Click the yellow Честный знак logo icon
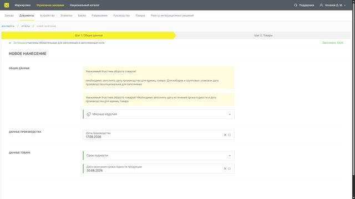 point(7,5)
